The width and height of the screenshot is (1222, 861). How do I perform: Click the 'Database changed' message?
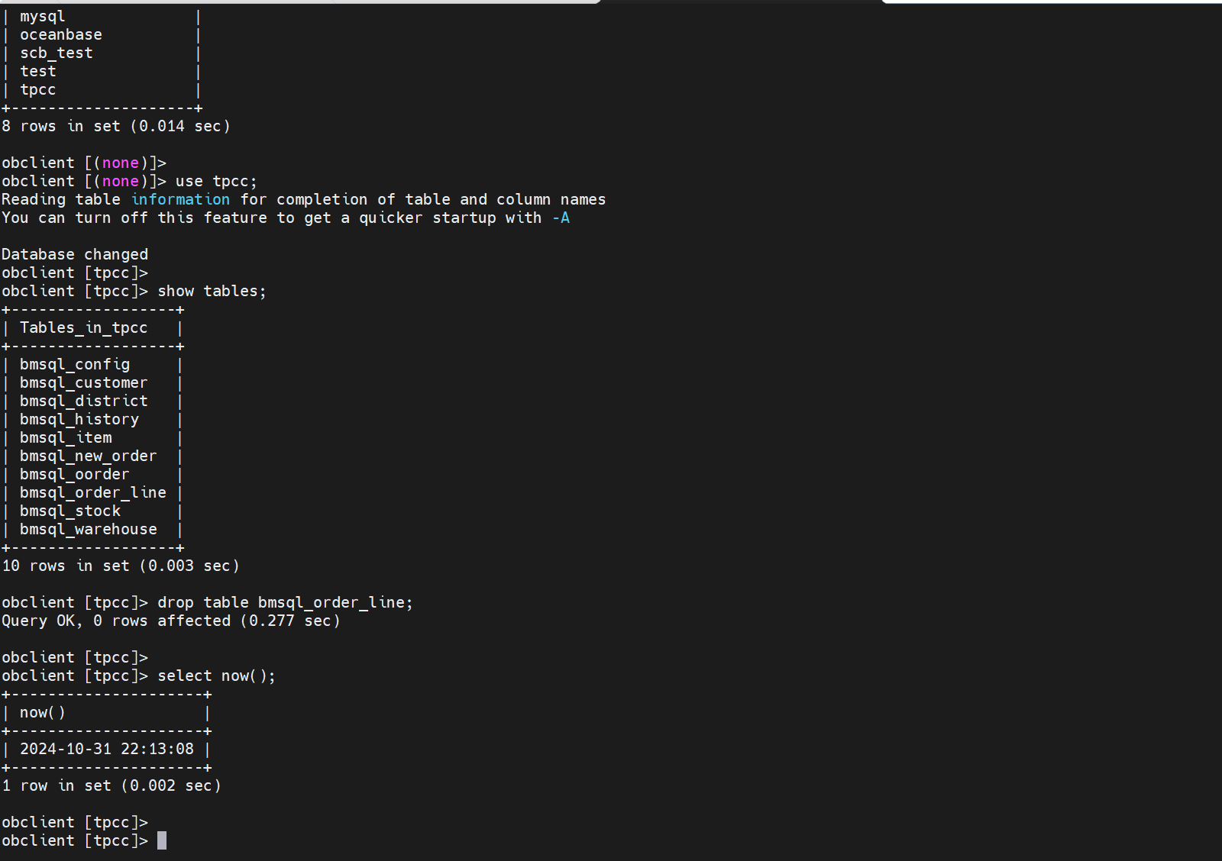coord(75,254)
